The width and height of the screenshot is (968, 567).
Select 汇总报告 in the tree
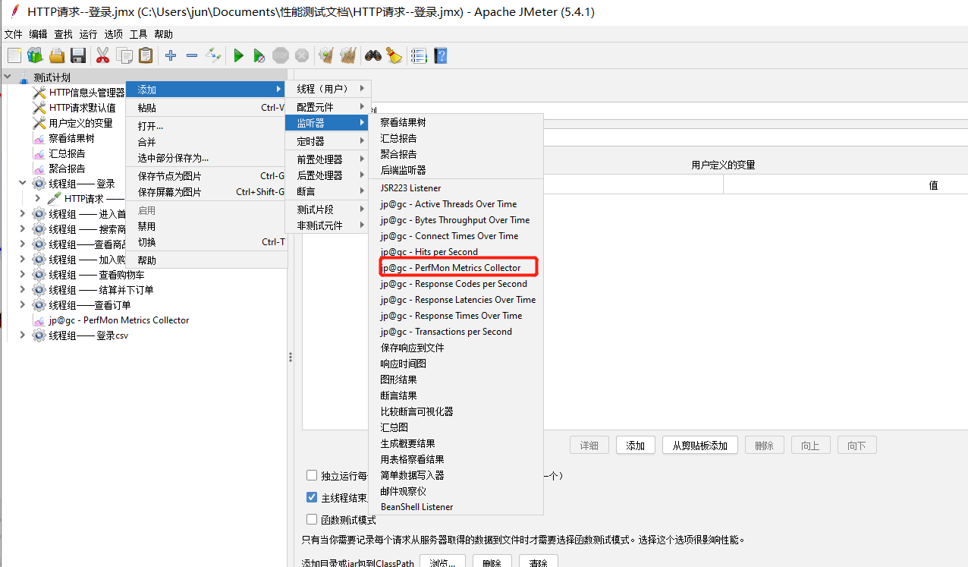pyautogui.click(x=68, y=153)
